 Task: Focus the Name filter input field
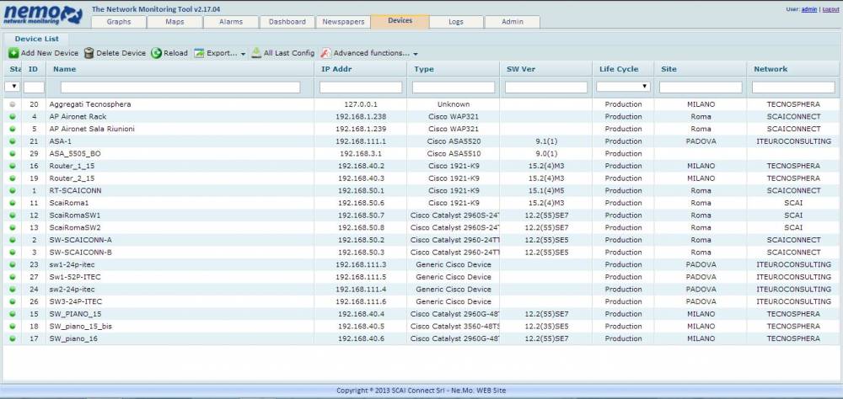180,87
